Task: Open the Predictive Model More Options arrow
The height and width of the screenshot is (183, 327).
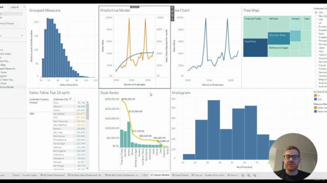Action: (x=172, y=19)
